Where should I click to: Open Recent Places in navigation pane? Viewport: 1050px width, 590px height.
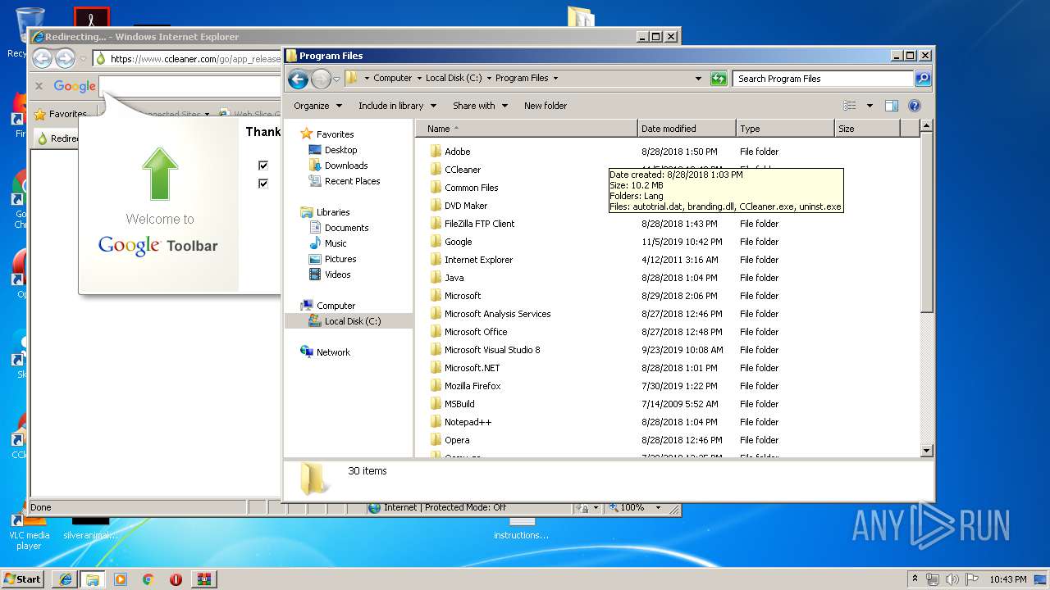pyautogui.click(x=352, y=181)
